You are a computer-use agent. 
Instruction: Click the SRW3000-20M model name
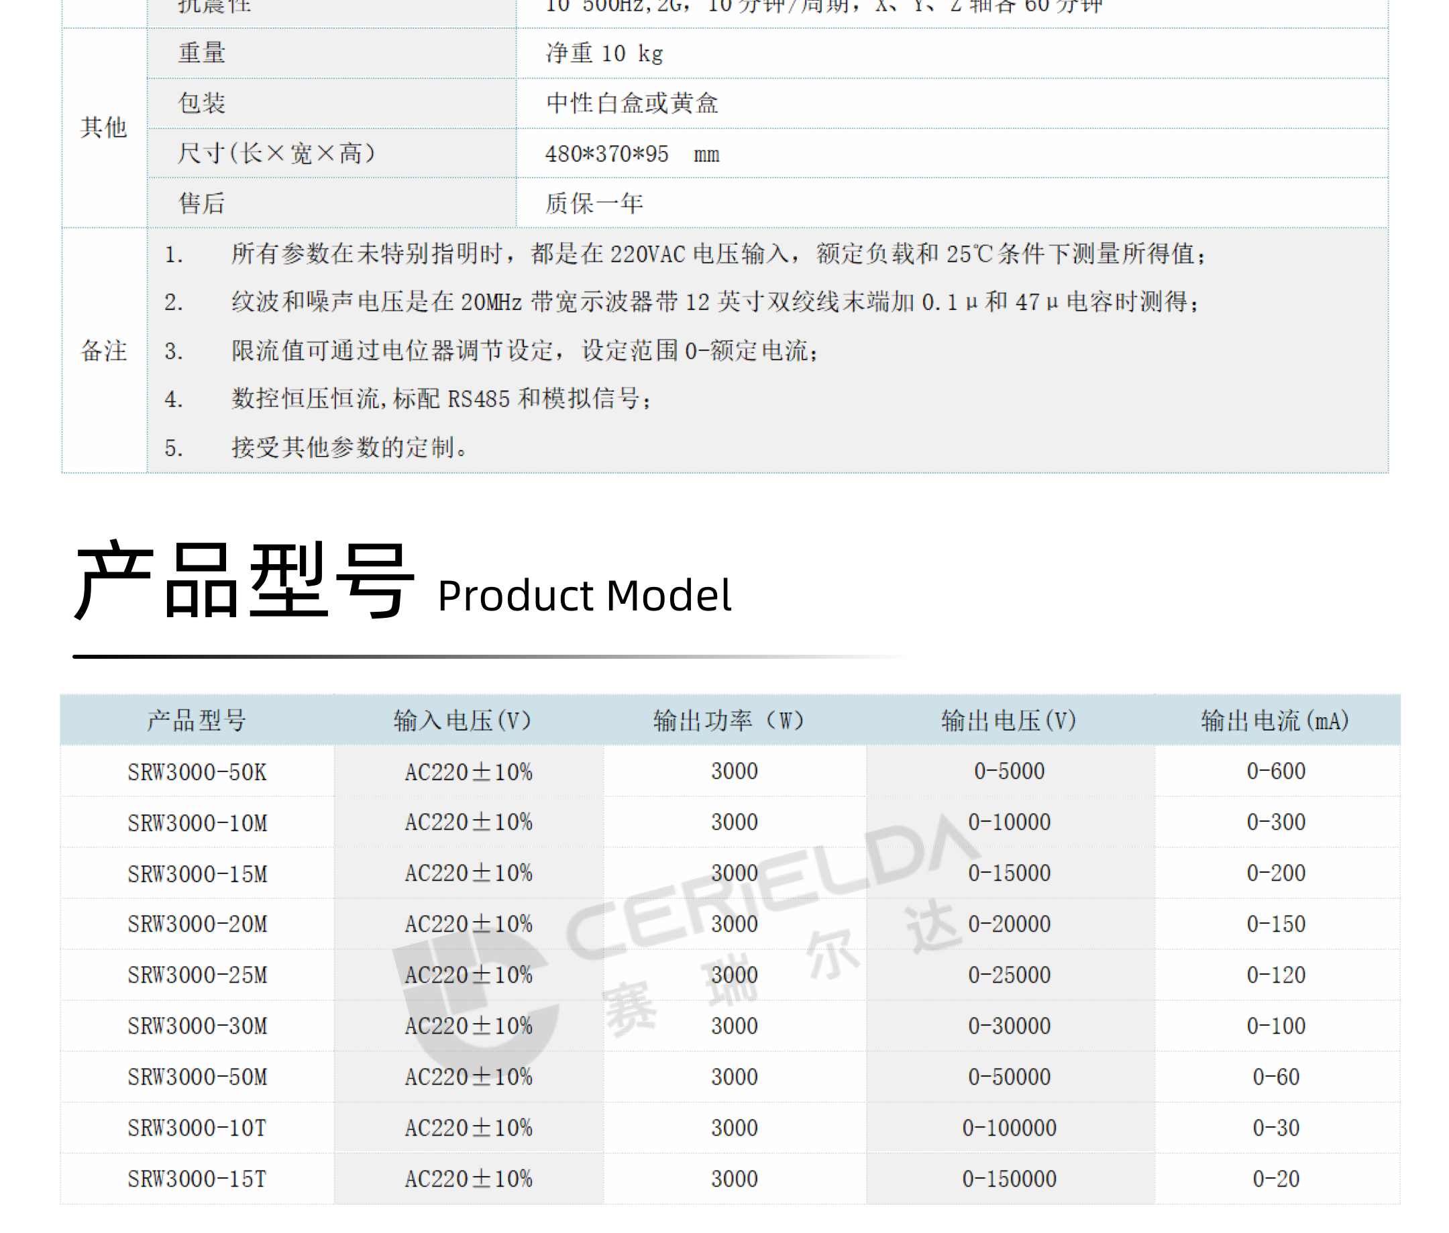click(x=197, y=924)
